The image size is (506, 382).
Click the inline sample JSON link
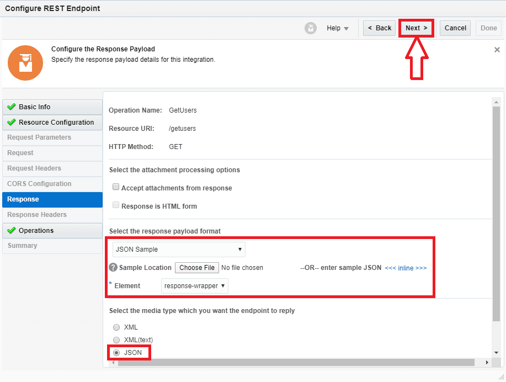(405, 268)
